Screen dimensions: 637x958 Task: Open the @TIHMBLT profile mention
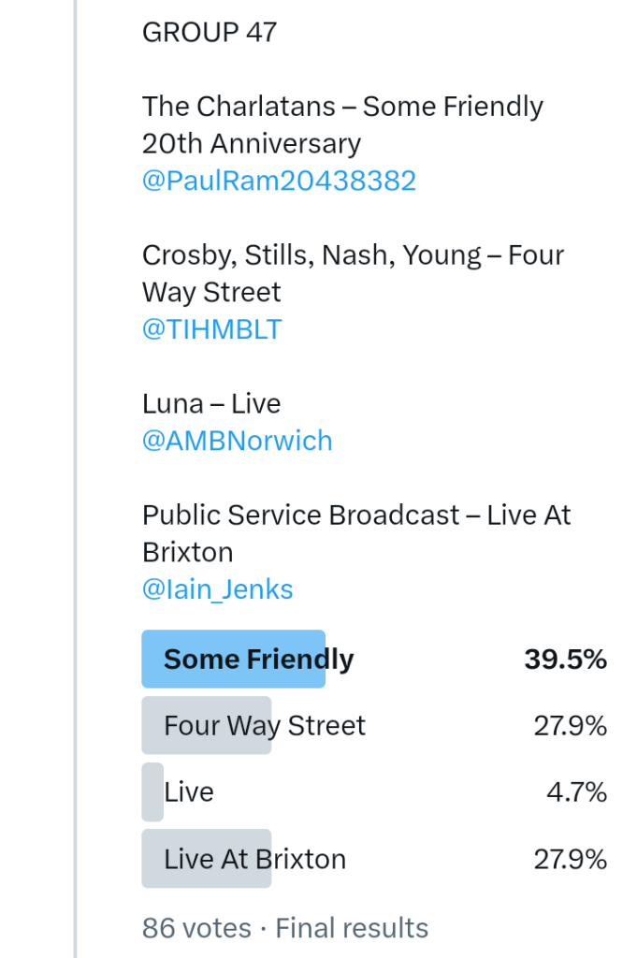click(211, 329)
